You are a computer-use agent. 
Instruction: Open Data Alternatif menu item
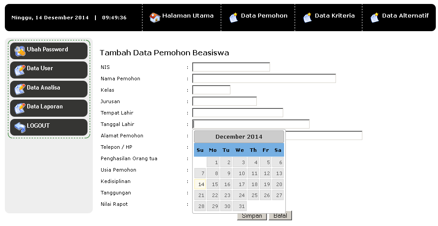point(399,17)
